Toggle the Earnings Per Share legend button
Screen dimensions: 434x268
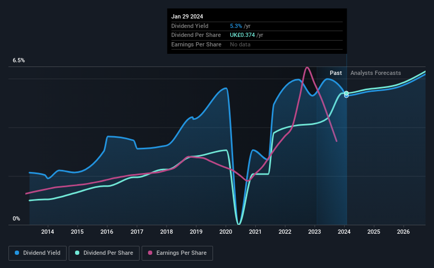click(x=178, y=253)
